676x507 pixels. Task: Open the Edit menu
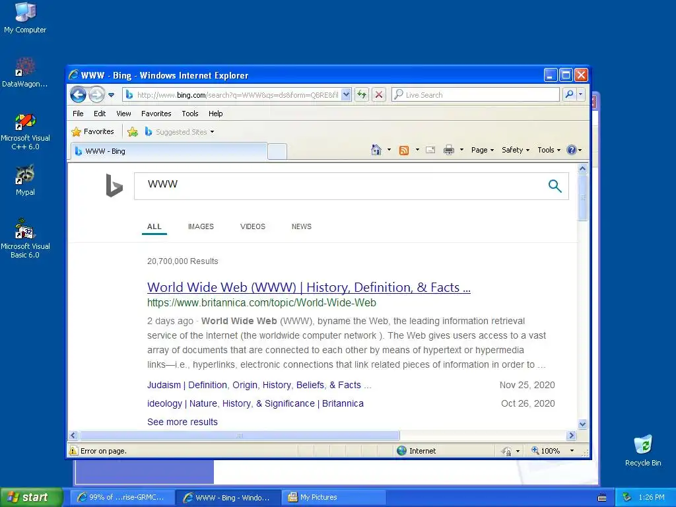100,114
